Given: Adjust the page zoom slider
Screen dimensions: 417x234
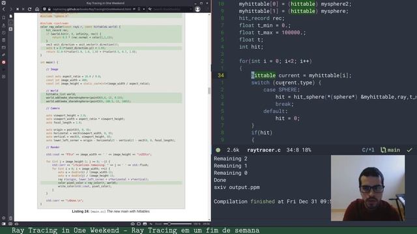Looking at the screenshot, I should 177,224.
